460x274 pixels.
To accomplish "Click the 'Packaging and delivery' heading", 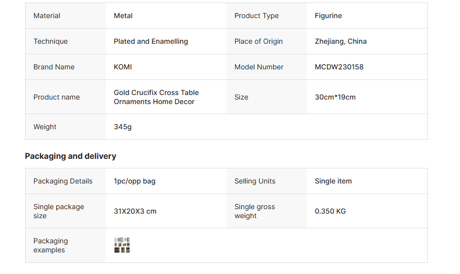I will click(70, 156).
